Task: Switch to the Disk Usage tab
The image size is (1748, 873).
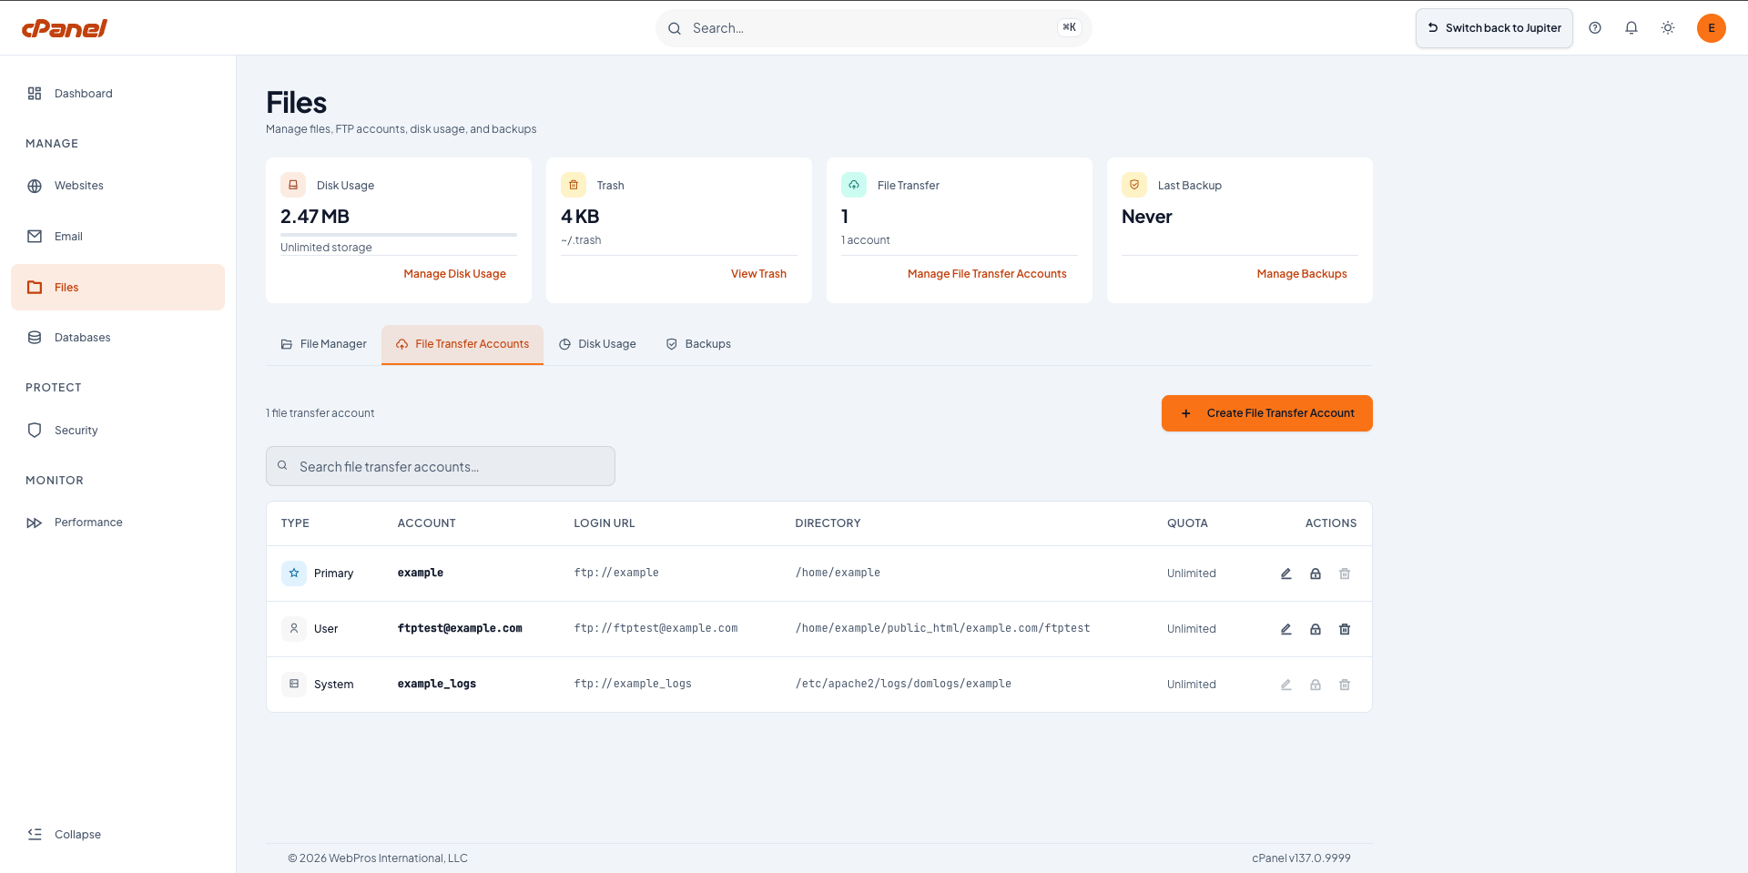Action: click(x=597, y=344)
